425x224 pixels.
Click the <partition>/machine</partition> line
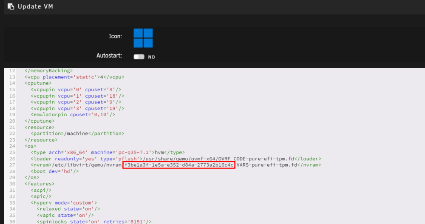click(x=77, y=134)
